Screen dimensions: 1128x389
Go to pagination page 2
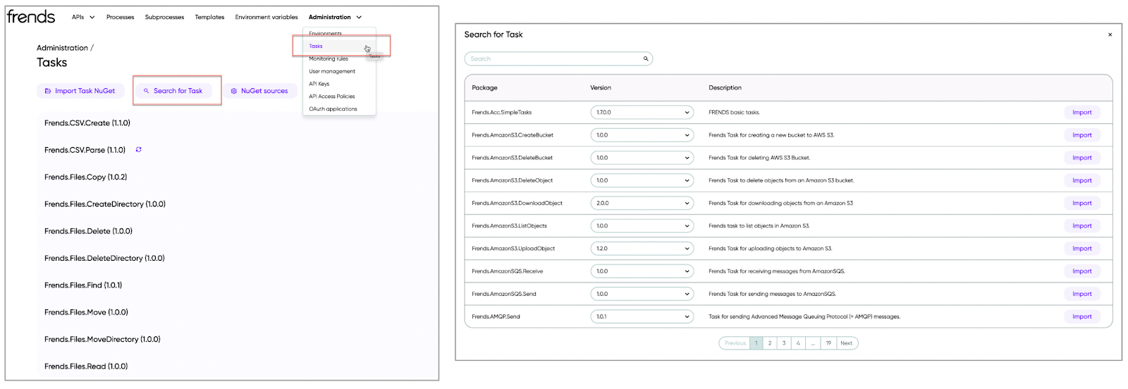coord(770,343)
